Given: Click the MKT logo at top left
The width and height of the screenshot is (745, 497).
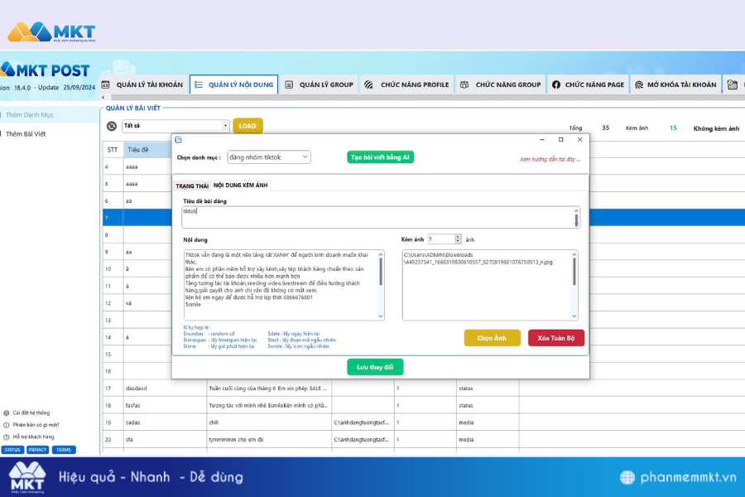Looking at the screenshot, I should pos(51,32).
